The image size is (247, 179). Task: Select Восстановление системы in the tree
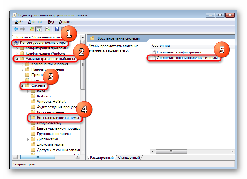pos(58,118)
